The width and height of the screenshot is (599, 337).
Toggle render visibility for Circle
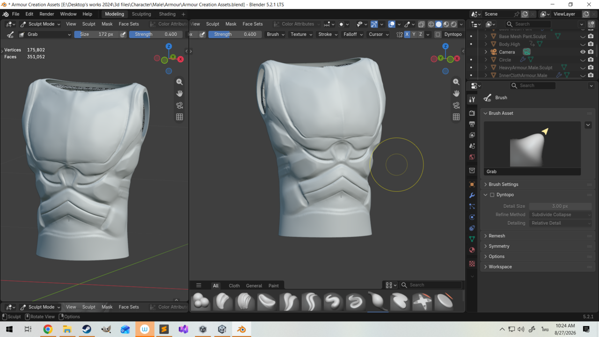(x=591, y=60)
